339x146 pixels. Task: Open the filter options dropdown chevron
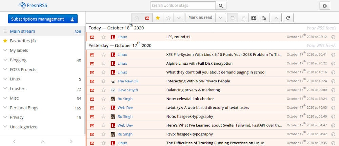point(179,18)
